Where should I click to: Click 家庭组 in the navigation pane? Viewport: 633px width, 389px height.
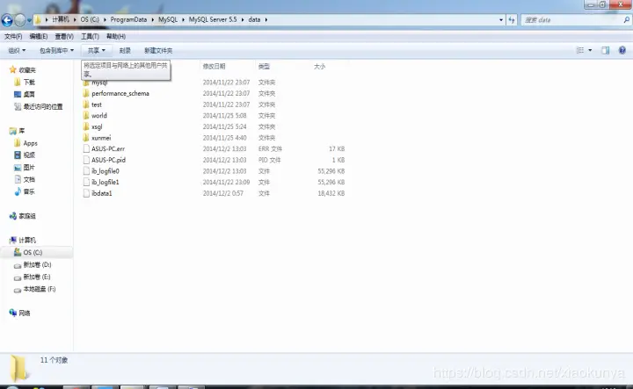tap(27, 216)
